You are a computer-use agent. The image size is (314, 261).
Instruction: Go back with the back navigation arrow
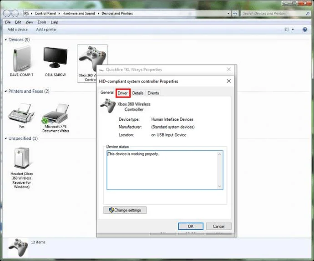pyautogui.click(x=7, y=13)
